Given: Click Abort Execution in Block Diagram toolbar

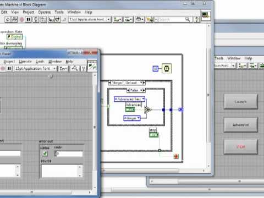Looking at the screenshot, I should tap(22, 19).
